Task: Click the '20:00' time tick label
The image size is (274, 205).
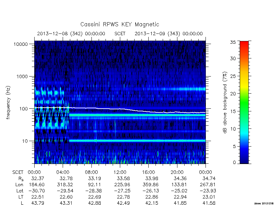Action: tap(177, 173)
